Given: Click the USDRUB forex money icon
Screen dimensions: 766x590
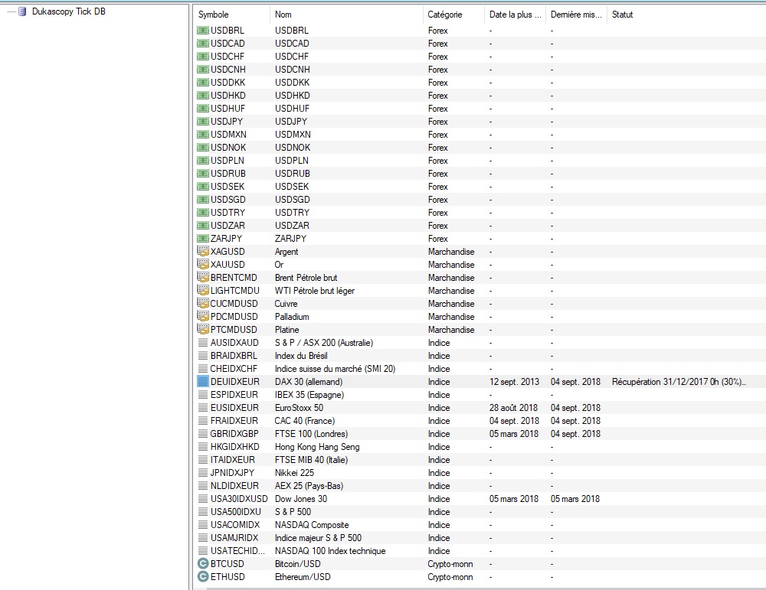Looking at the screenshot, I should [x=203, y=173].
